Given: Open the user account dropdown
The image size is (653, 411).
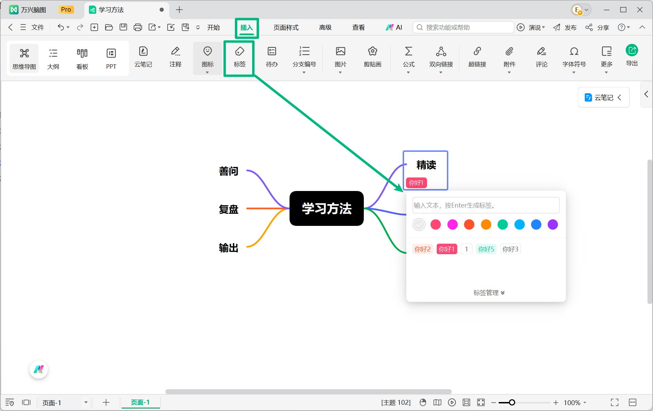Looking at the screenshot, I should [x=581, y=10].
